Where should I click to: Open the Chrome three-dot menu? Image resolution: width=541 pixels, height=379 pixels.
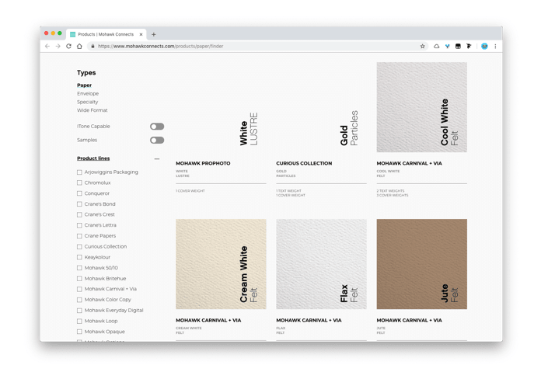point(495,47)
